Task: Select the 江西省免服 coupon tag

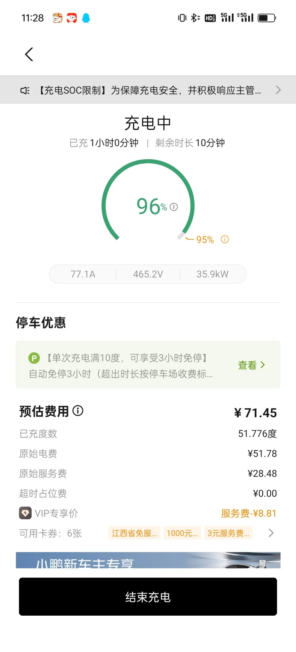Action: [x=134, y=533]
